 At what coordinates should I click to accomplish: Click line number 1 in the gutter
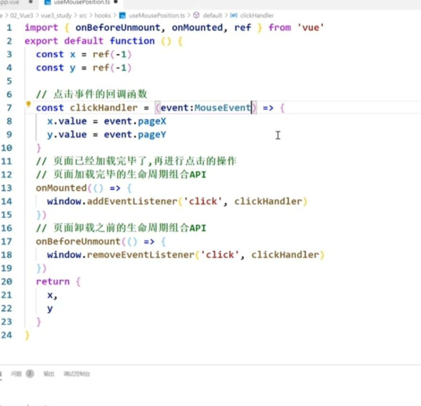(x=9, y=28)
